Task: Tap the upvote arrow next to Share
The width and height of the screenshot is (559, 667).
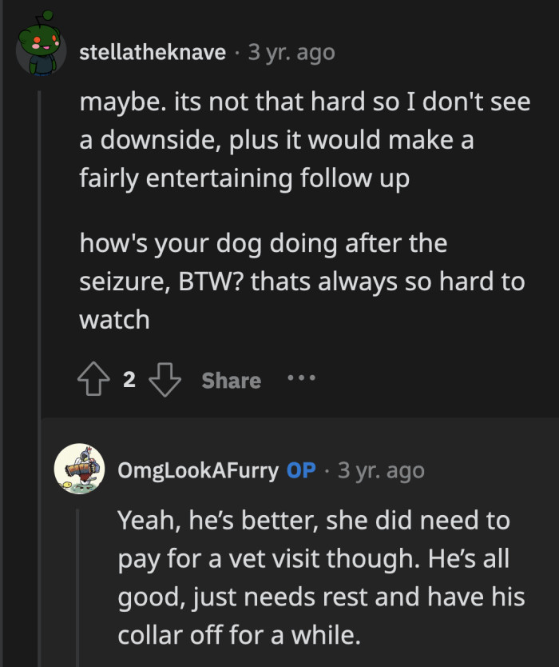Action: [x=93, y=380]
